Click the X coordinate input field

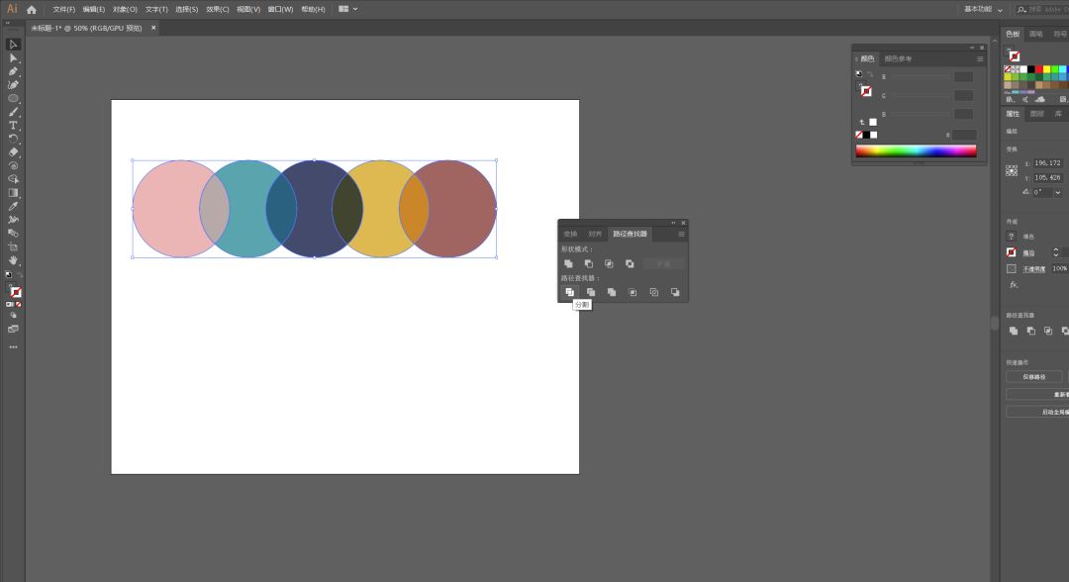click(x=1049, y=162)
